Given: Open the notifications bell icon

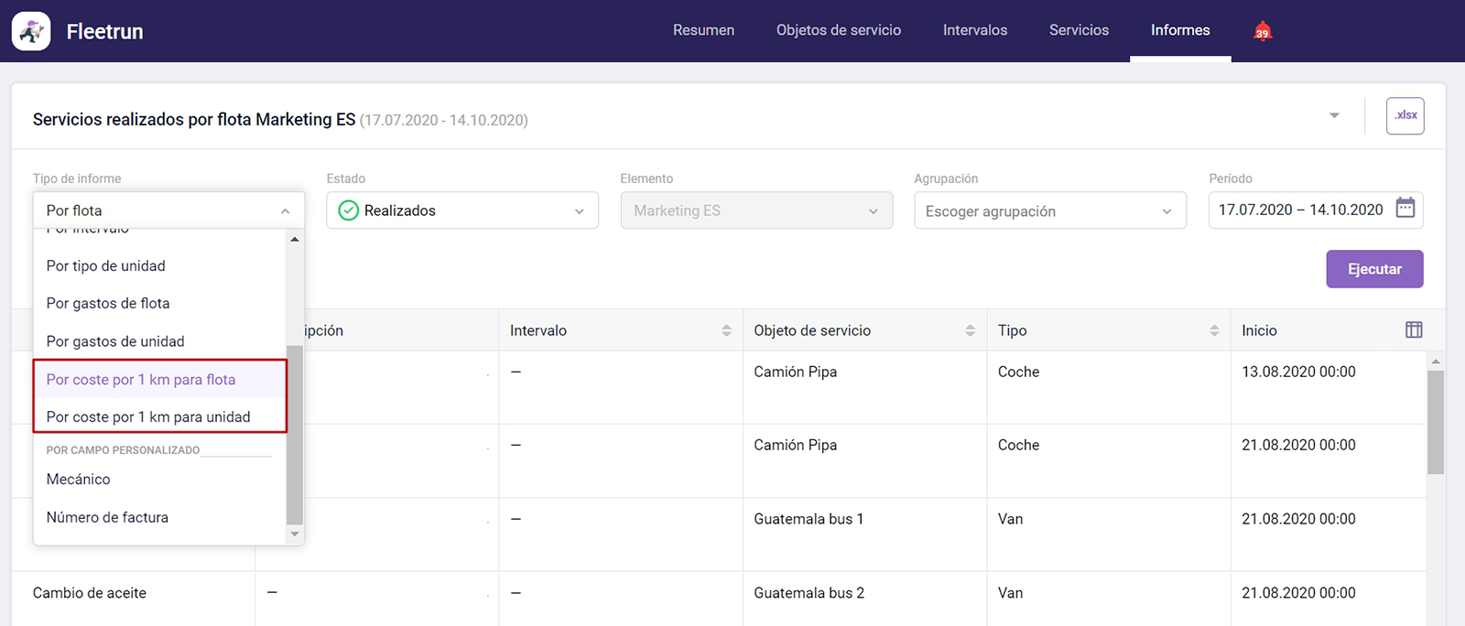Looking at the screenshot, I should (1263, 31).
